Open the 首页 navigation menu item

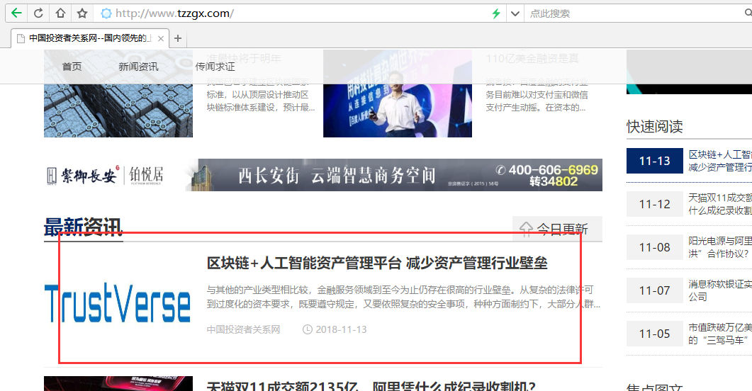(72, 67)
